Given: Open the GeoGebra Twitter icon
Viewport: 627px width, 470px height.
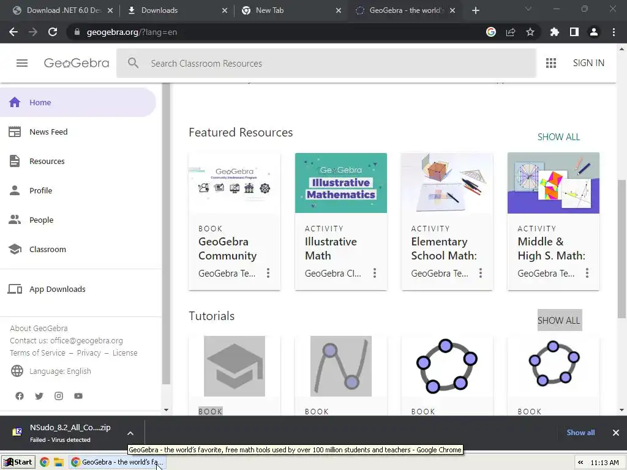Looking at the screenshot, I should coord(39,396).
